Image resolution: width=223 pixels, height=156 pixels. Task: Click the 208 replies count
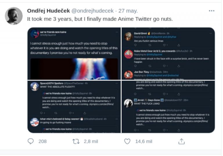pyautogui.click(x=42, y=141)
